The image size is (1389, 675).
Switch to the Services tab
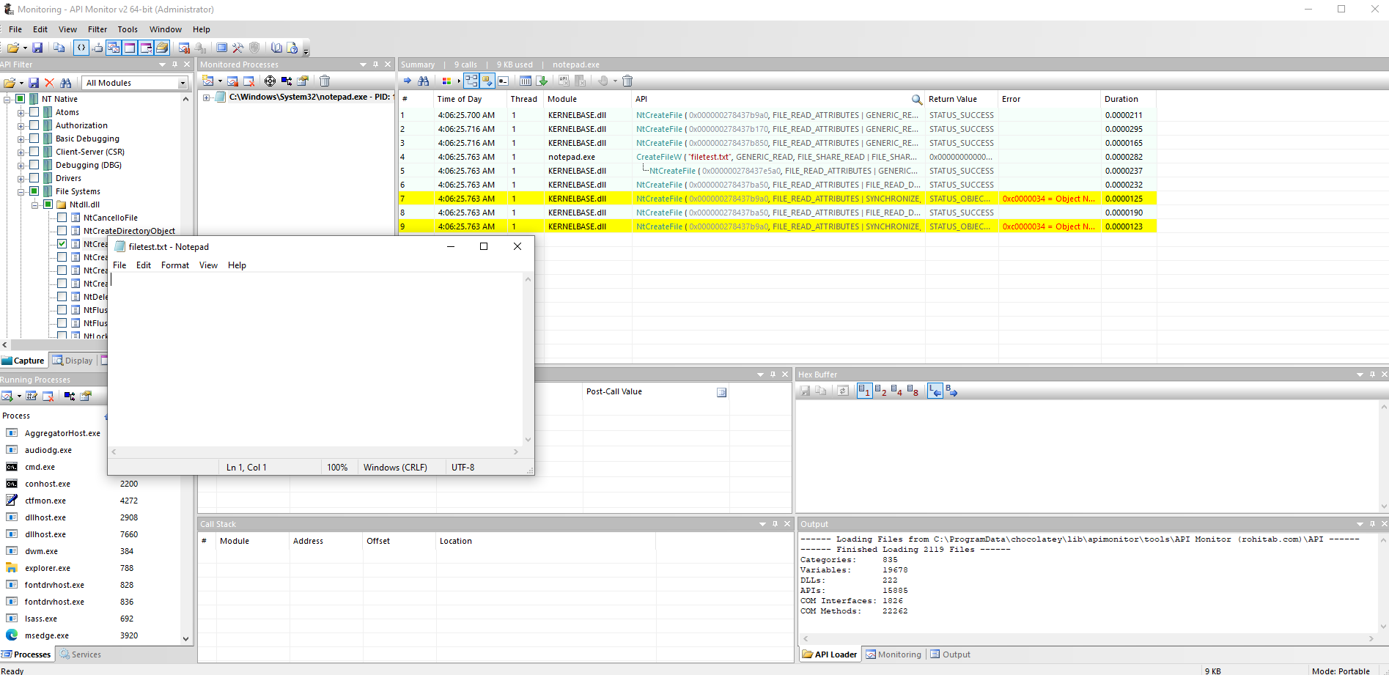[x=81, y=654]
